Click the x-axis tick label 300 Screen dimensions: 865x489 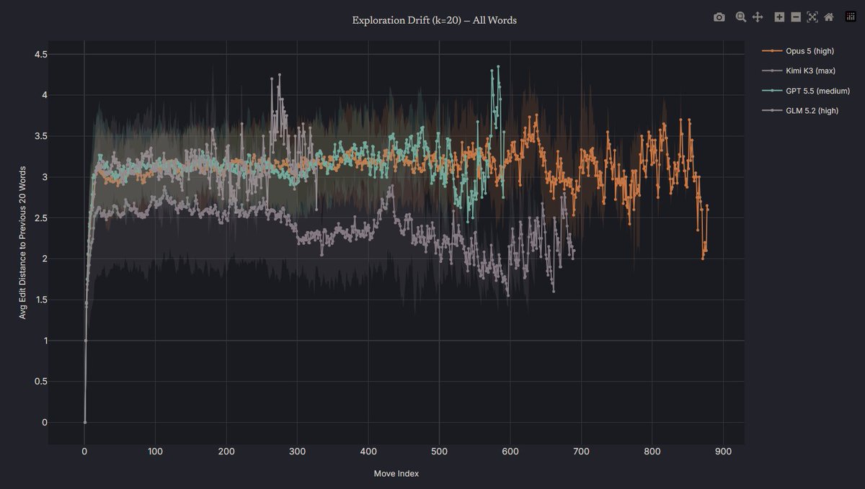point(297,452)
